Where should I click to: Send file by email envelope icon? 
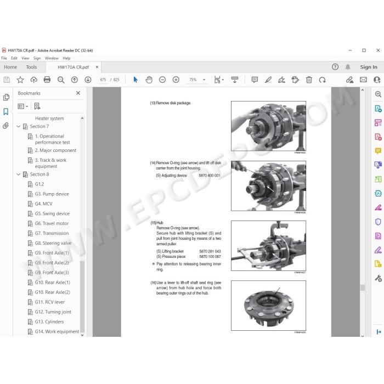point(363,80)
